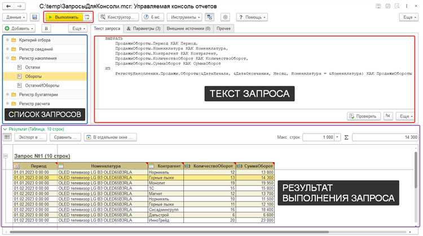Screen dimensions: 423x236
Task: Click the icon button next to Выполнить
Action: [x=87, y=17]
